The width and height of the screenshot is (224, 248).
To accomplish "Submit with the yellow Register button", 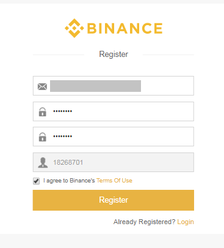I will [x=114, y=200].
